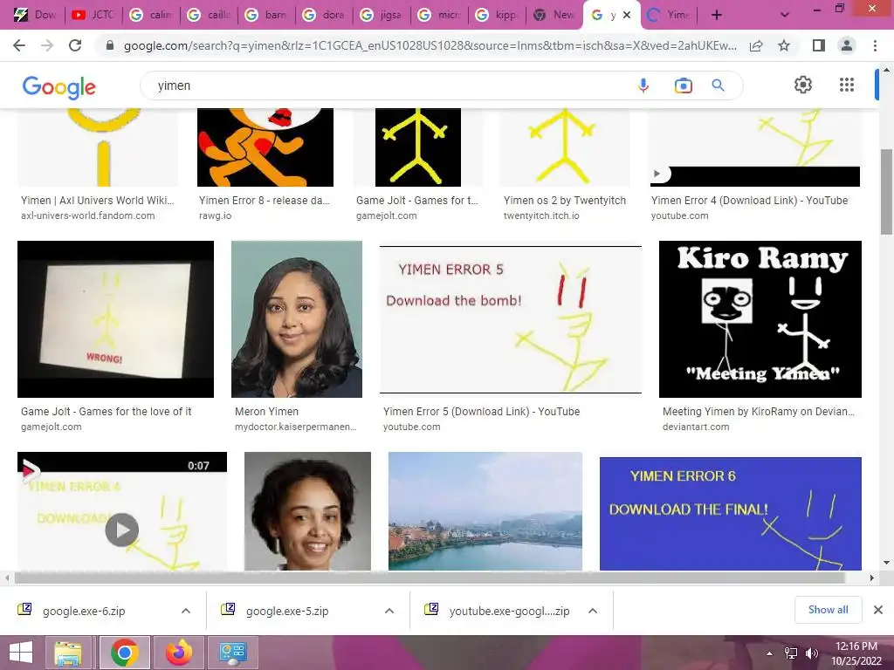Open Yimen Error 8 rawg.io link

[264, 201]
